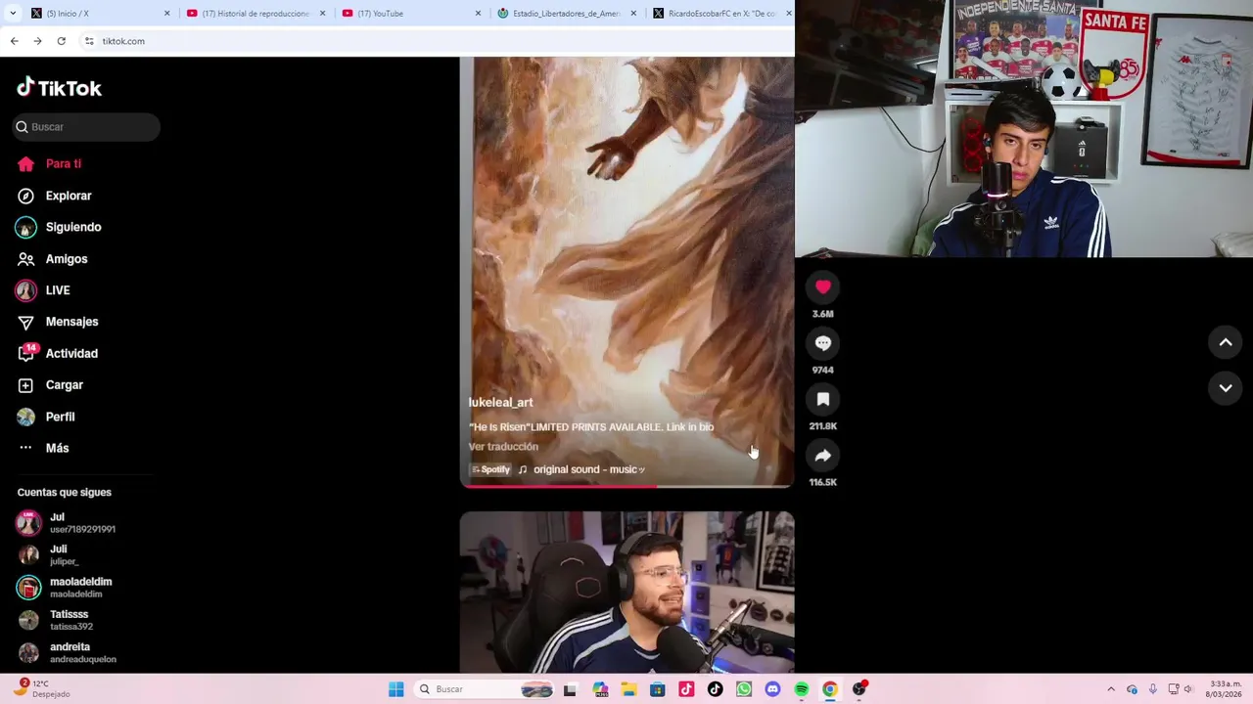Open the followed account Jul user7189291991
The width and height of the screenshot is (1253, 704).
(x=67, y=523)
